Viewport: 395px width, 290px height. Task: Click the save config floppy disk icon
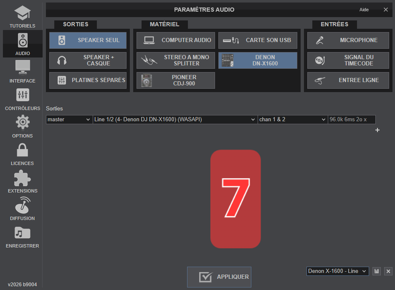tap(377, 271)
